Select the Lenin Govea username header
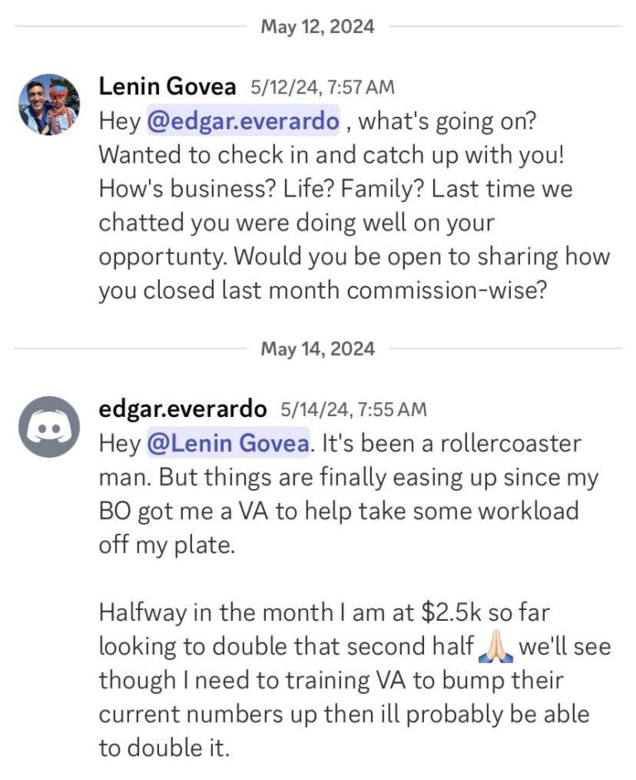 (167, 86)
